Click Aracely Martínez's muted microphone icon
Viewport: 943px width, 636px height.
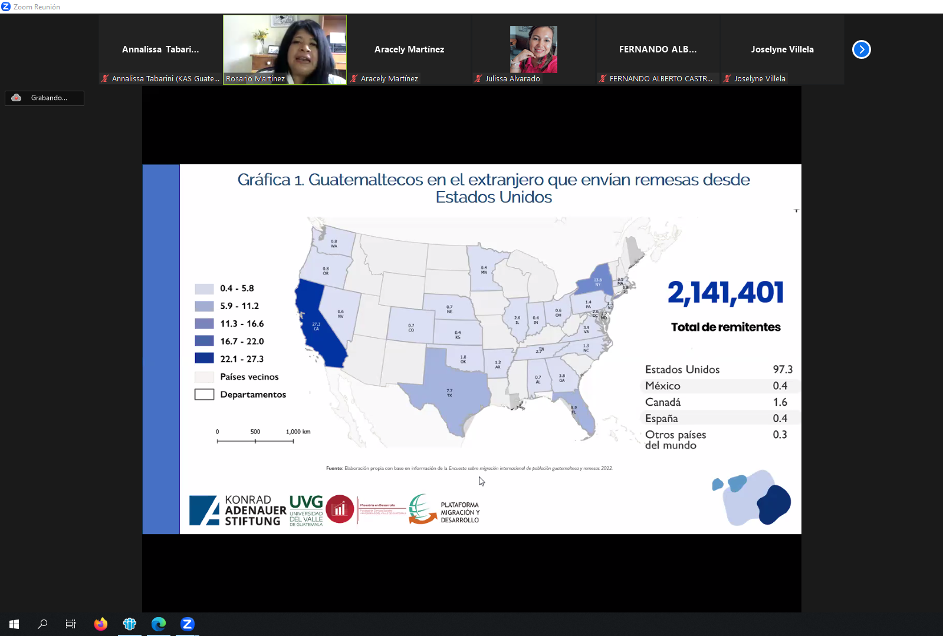click(354, 78)
